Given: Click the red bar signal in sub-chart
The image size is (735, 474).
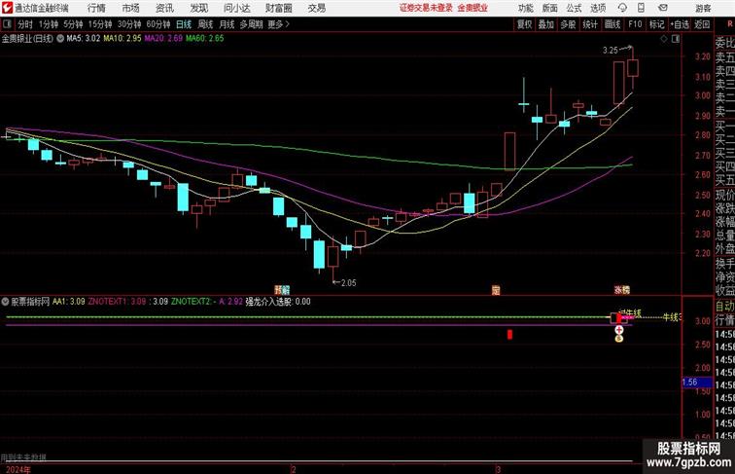Looking at the screenshot, I should tap(509, 334).
